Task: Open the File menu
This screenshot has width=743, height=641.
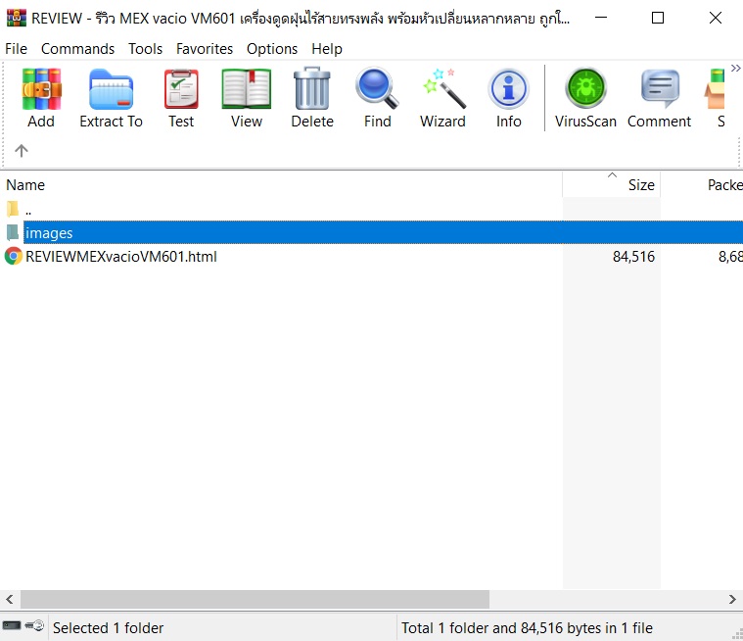Action: point(17,48)
